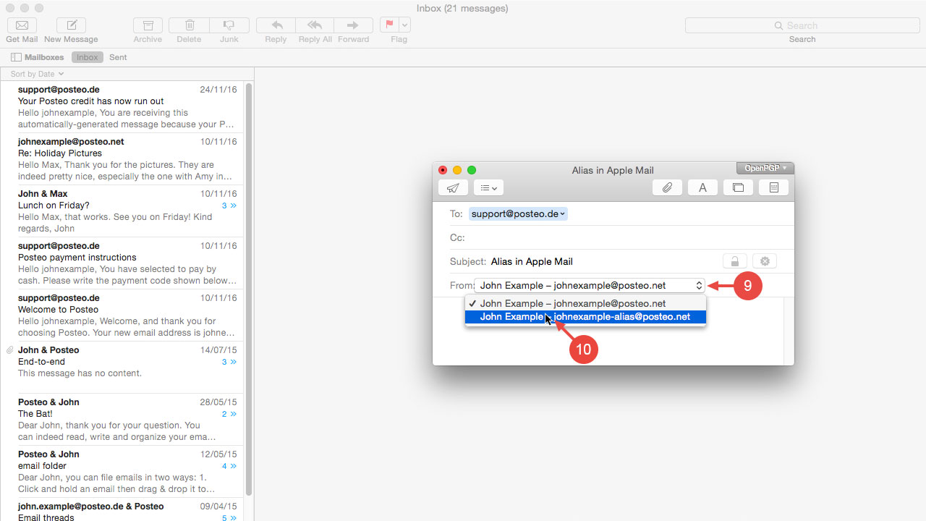This screenshot has width=926, height=521.
Task: Move the message to Junk
Action: click(x=229, y=25)
